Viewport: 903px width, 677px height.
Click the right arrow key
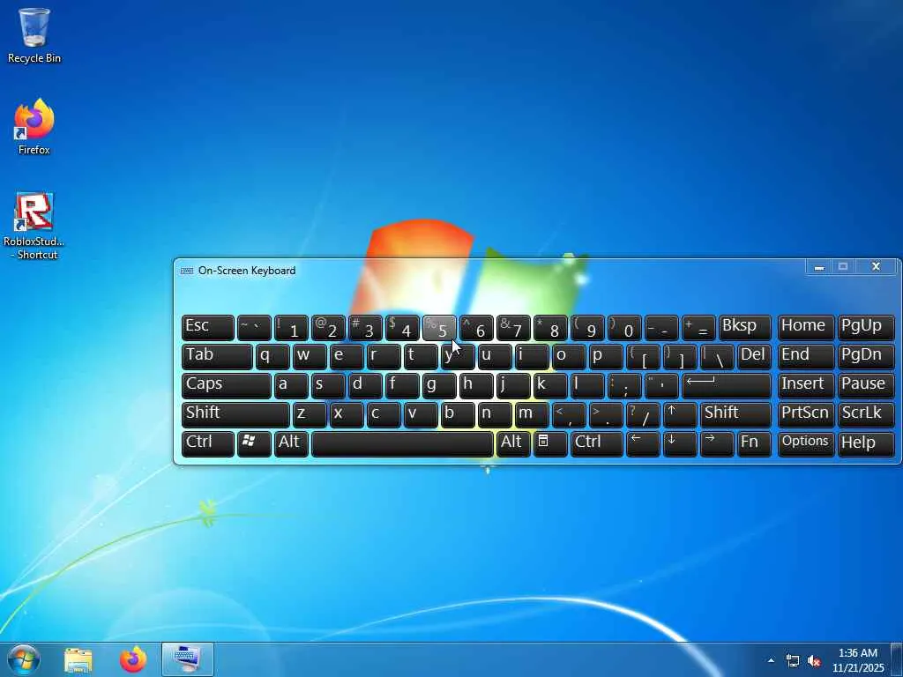click(717, 443)
